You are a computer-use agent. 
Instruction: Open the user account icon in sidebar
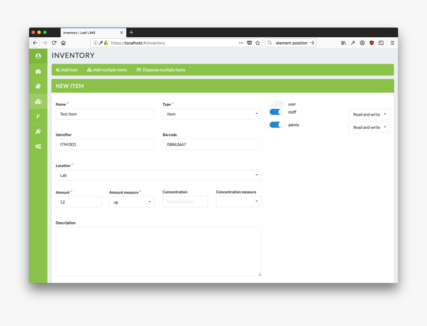click(x=38, y=56)
